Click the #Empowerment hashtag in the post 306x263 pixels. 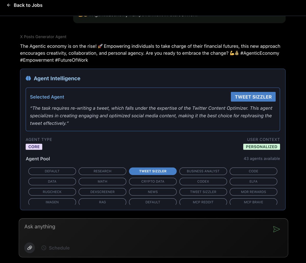(37, 60)
